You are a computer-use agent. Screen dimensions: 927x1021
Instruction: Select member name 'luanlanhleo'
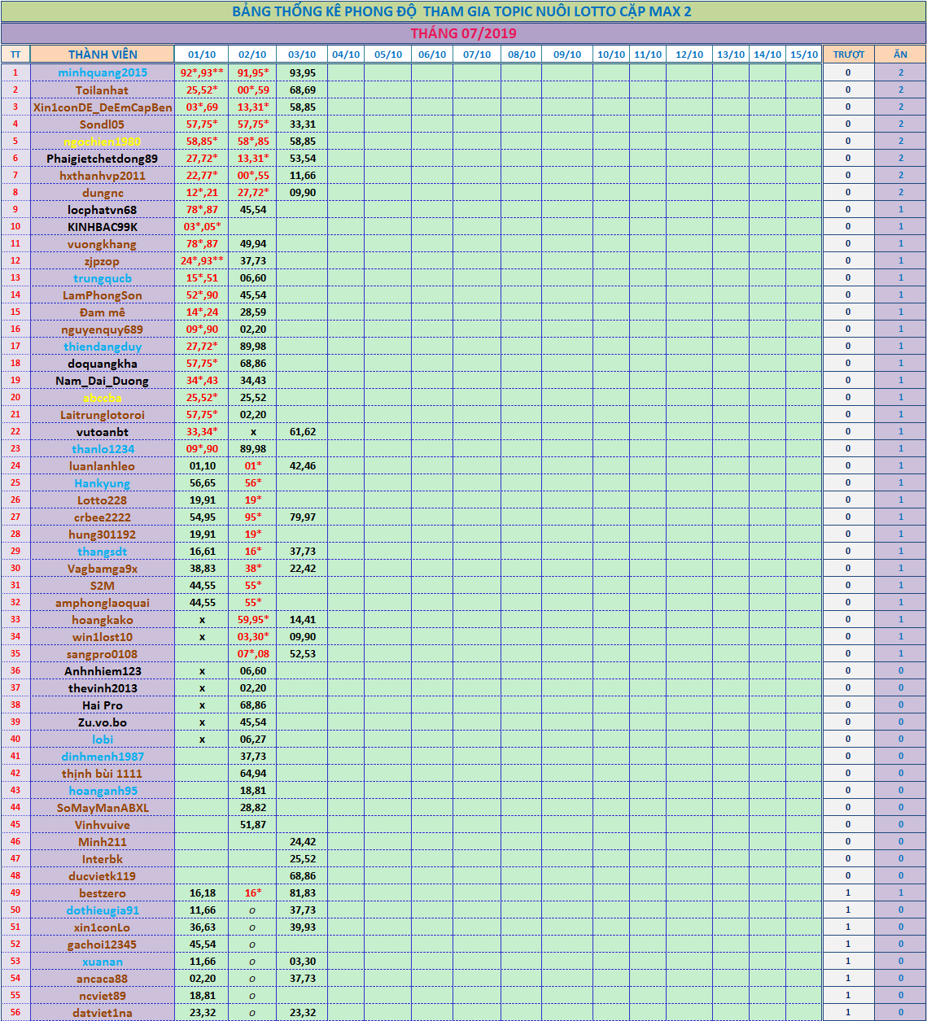click(x=103, y=465)
